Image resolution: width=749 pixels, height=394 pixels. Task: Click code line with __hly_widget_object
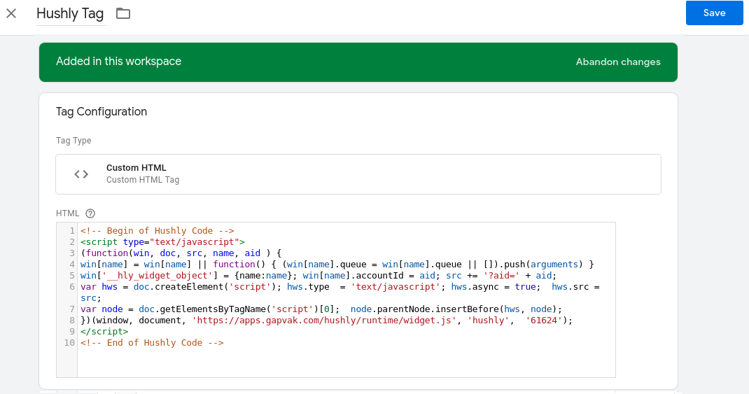point(318,276)
